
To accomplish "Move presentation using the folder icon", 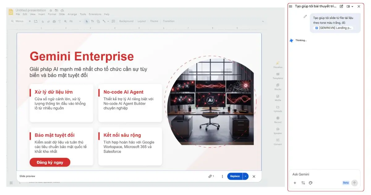I will coord(57,10).
